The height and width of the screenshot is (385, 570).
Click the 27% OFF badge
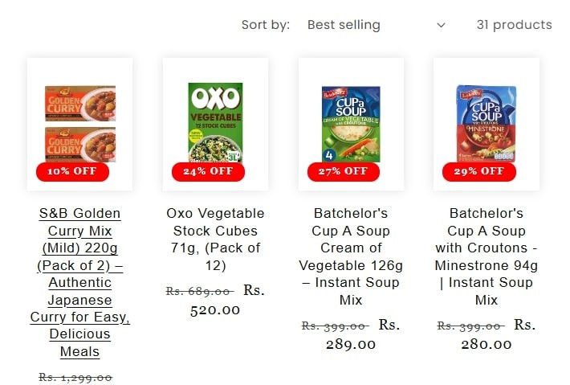(x=344, y=171)
